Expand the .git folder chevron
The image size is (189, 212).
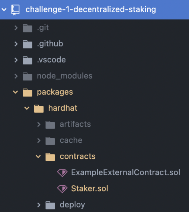[x=16, y=28]
